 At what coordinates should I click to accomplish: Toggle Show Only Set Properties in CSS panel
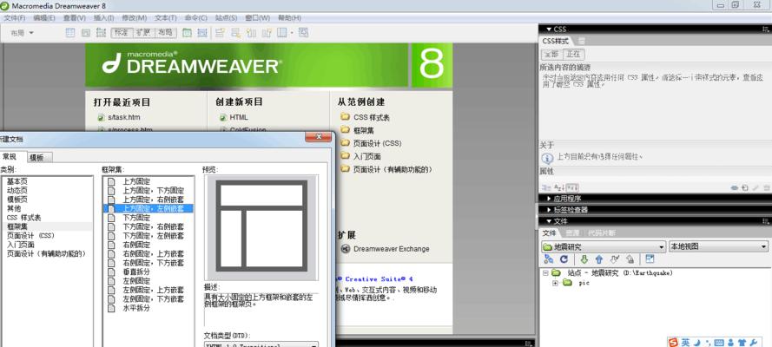(x=572, y=187)
